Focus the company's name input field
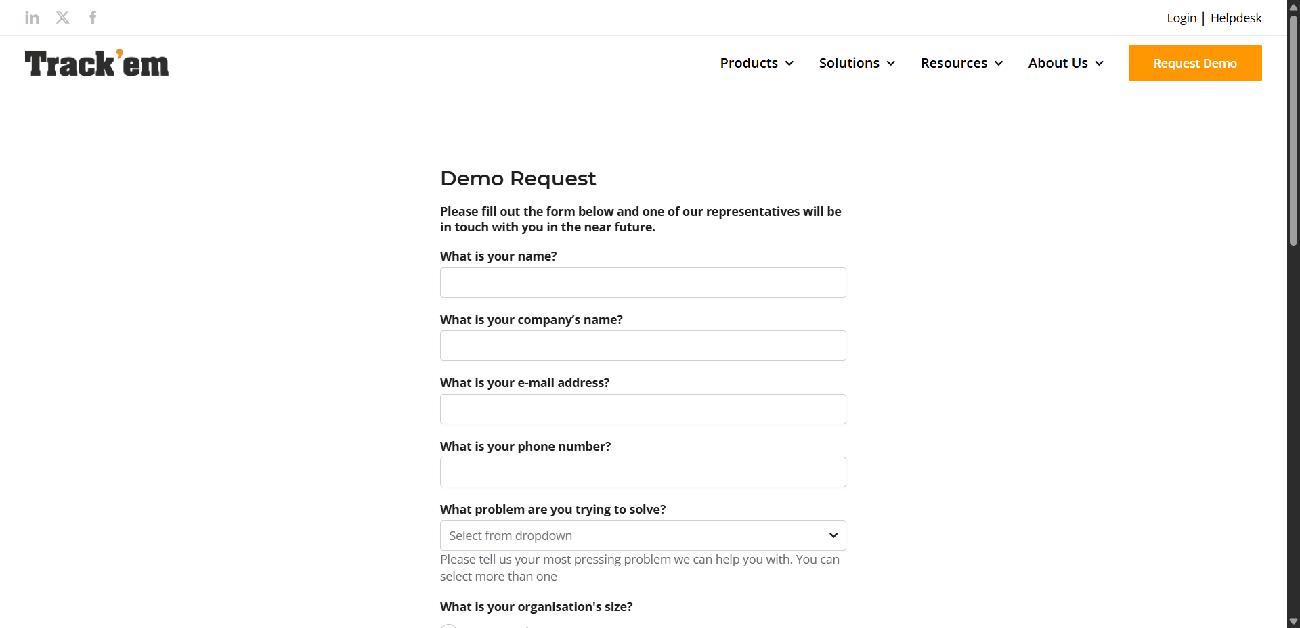This screenshot has height=628, width=1300. pyautogui.click(x=643, y=346)
